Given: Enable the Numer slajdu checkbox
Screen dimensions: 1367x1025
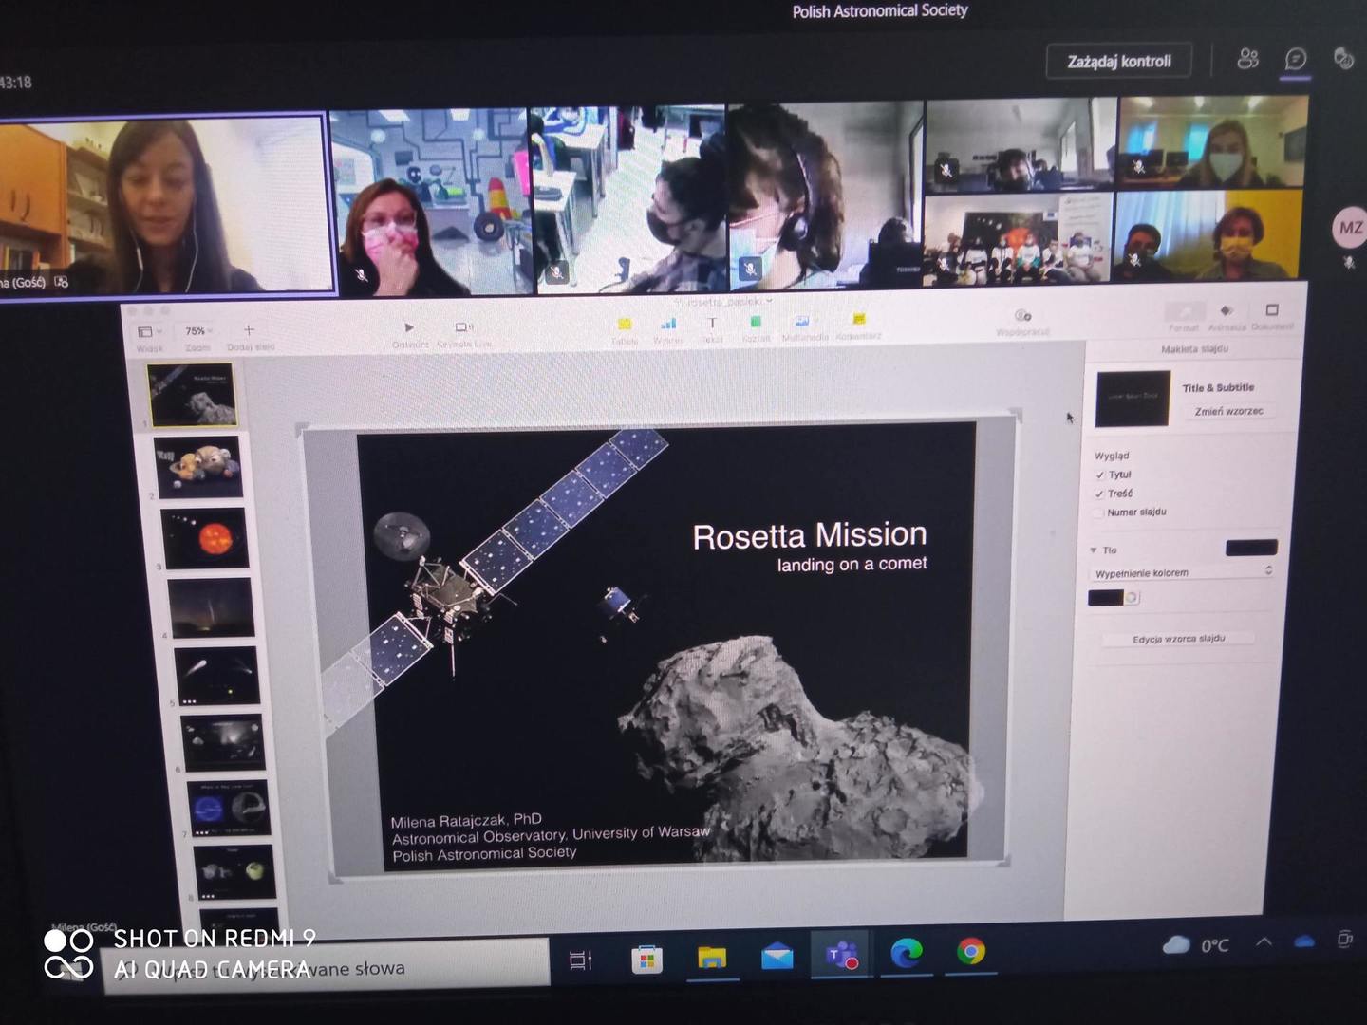Looking at the screenshot, I should 1098,512.
